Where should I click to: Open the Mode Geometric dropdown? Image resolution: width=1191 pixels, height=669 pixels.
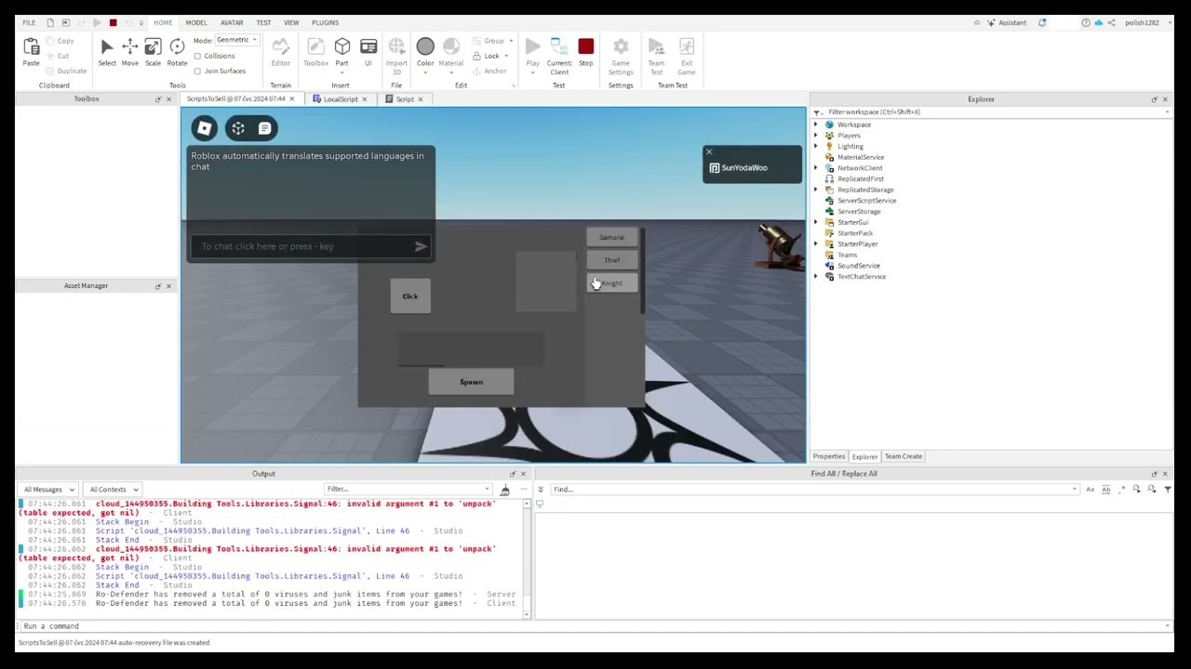click(236, 40)
